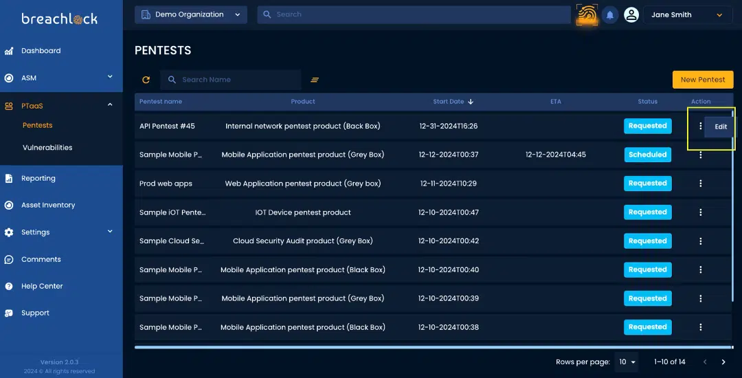The width and height of the screenshot is (742, 378).
Task: Click the horizontal table scrollbar
Action: 433,347
